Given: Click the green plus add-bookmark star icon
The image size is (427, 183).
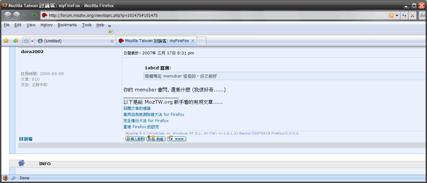Looking at the screenshot, I should pyautogui.click(x=16, y=40).
